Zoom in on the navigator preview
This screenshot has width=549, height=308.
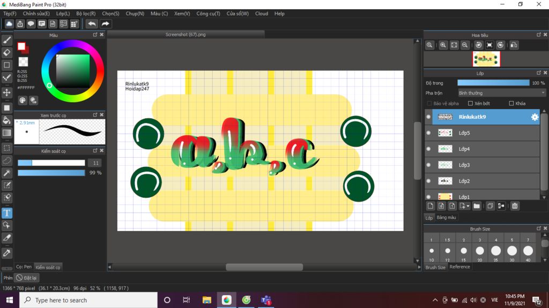443,45
